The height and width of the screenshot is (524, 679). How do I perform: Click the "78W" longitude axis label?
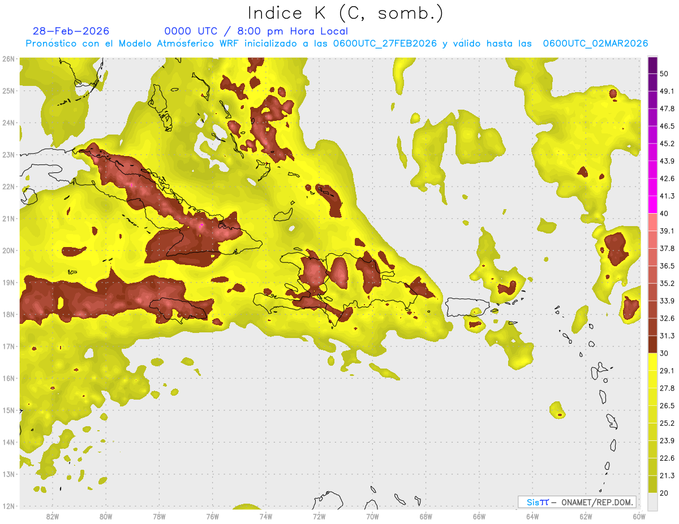pos(159,516)
